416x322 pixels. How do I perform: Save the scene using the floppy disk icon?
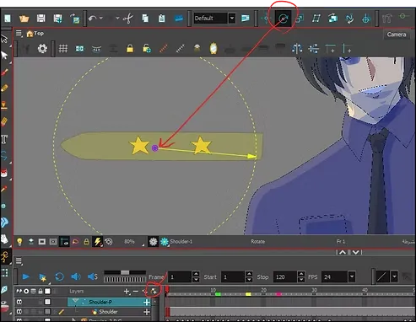(x=41, y=19)
